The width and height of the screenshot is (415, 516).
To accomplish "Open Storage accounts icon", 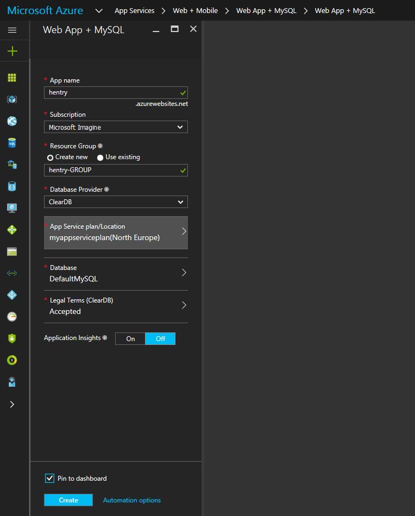I will click(x=12, y=251).
